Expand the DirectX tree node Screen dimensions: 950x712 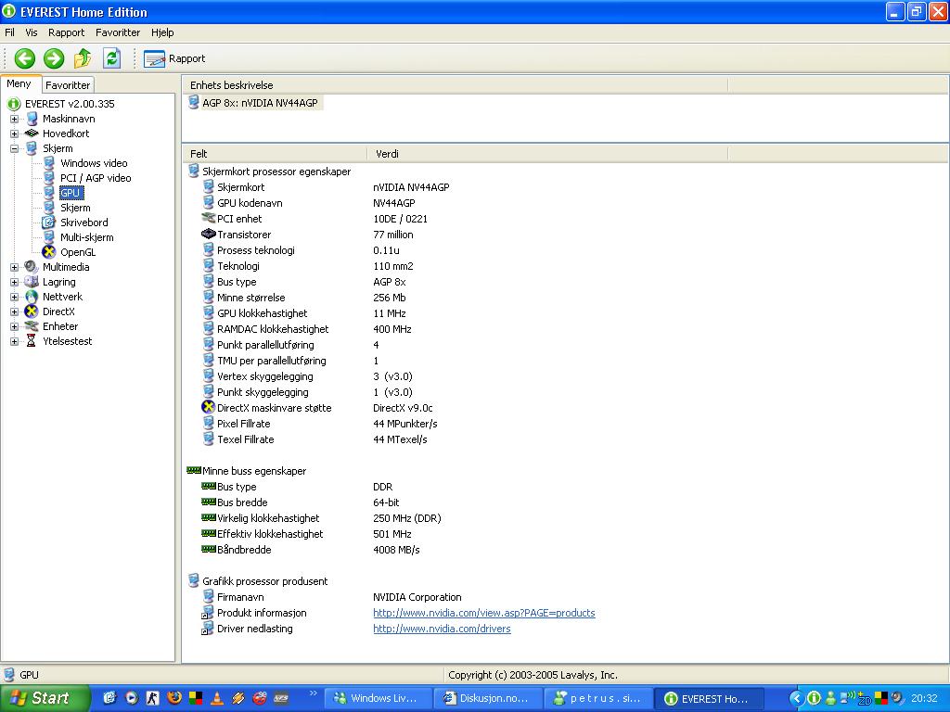pyautogui.click(x=15, y=311)
